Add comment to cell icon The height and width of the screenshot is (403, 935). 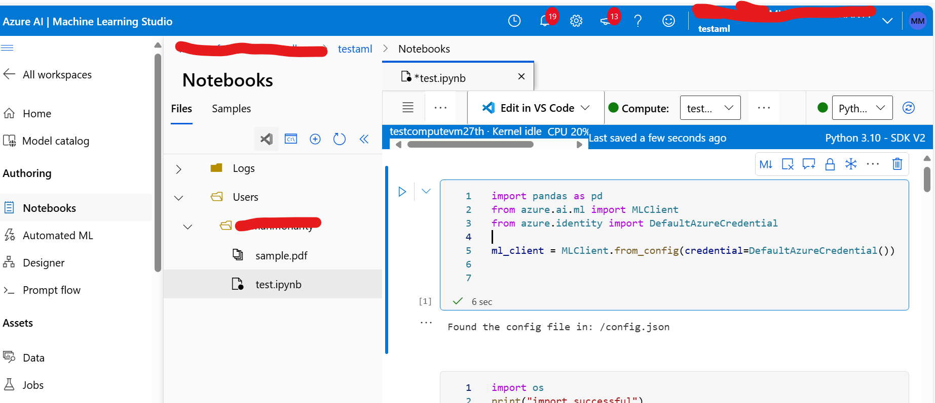point(809,164)
